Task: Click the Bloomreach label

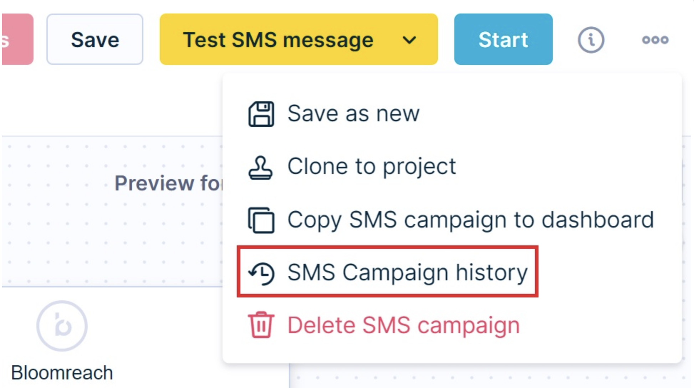Action: click(x=62, y=373)
